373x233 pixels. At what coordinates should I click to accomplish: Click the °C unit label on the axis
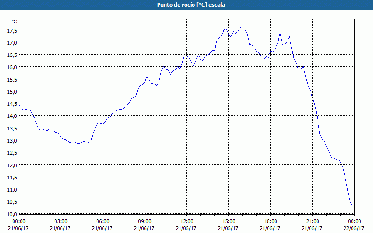click(14, 21)
